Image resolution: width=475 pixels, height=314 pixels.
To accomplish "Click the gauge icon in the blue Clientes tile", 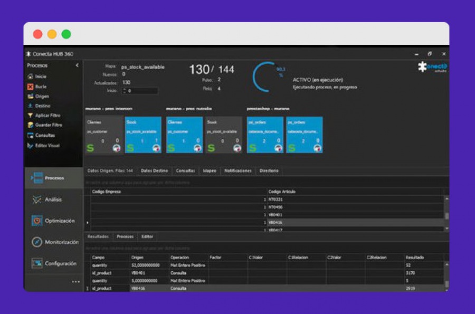I will tap(197, 148).
